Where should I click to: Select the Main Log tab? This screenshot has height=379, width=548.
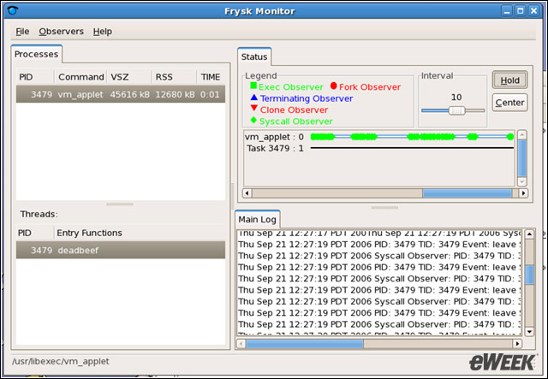pyautogui.click(x=257, y=219)
